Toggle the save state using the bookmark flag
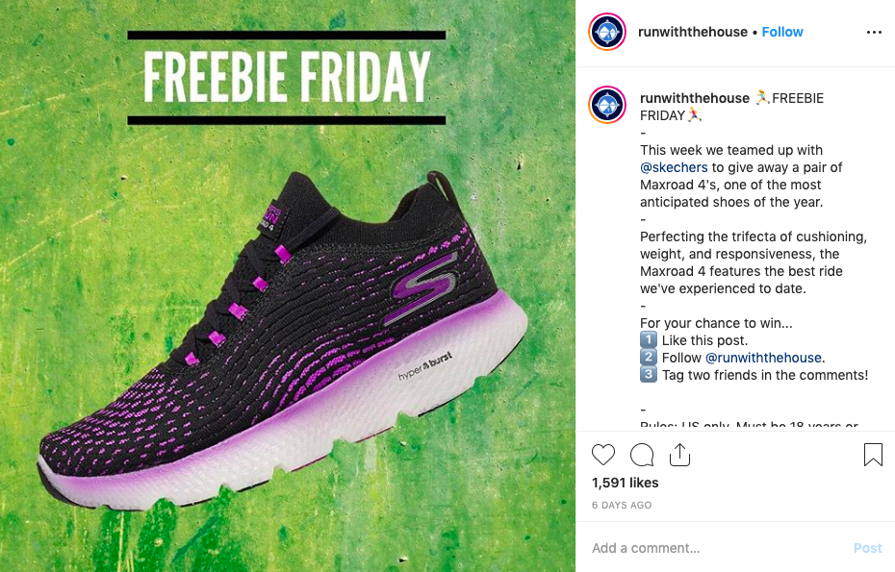895x572 pixels. coord(872,453)
